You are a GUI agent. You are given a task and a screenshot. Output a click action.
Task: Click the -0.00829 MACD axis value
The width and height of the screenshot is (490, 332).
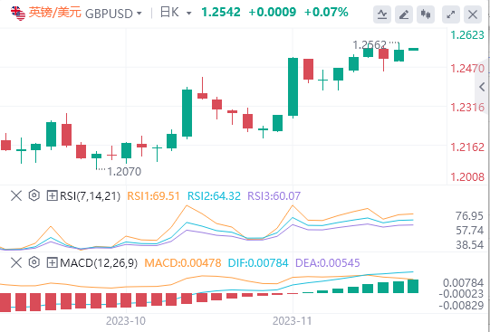click(461, 306)
